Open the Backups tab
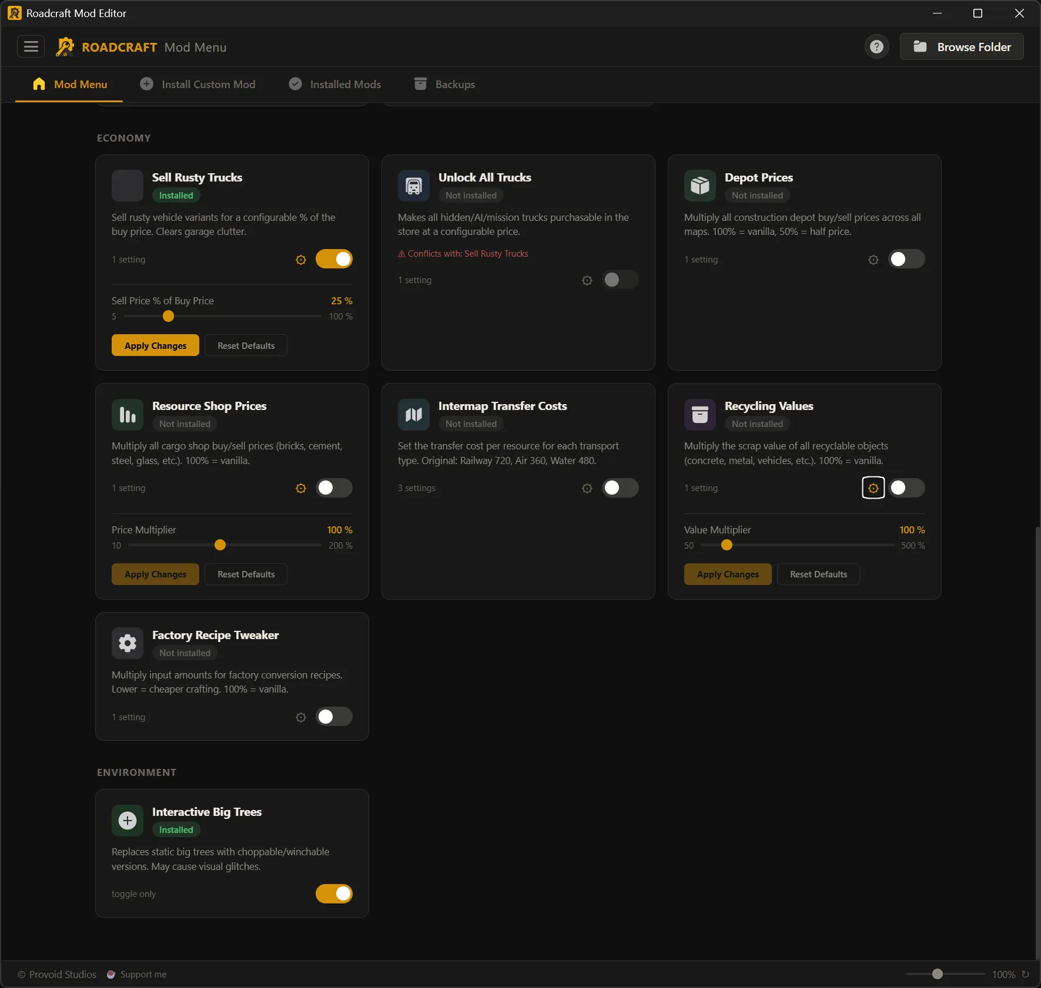Viewport: 1041px width, 988px height. click(x=444, y=85)
